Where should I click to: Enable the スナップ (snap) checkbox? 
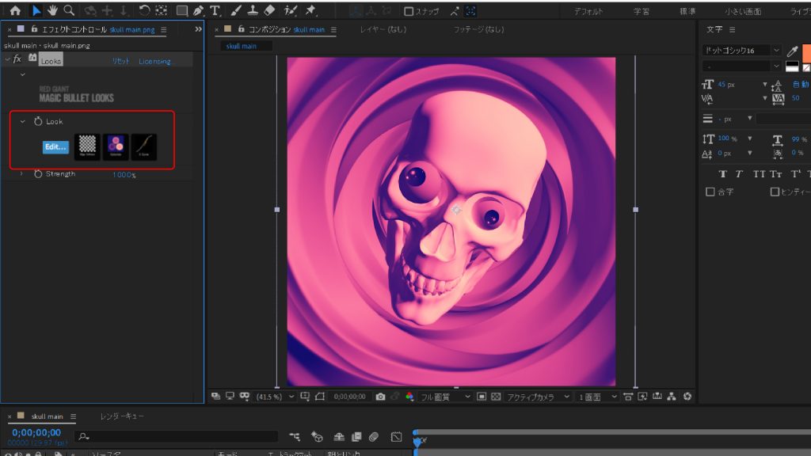tap(409, 11)
